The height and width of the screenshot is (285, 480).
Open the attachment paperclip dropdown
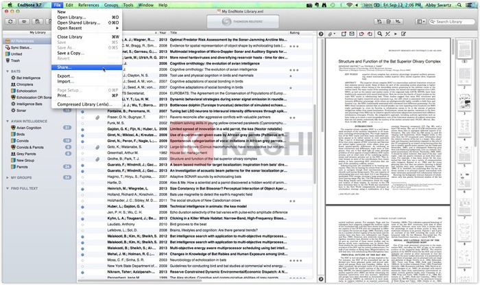(x=331, y=34)
